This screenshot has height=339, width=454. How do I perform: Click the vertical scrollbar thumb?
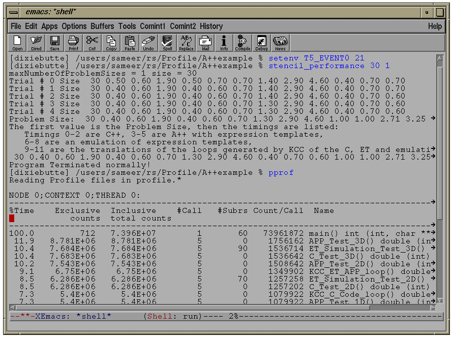click(440, 143)
